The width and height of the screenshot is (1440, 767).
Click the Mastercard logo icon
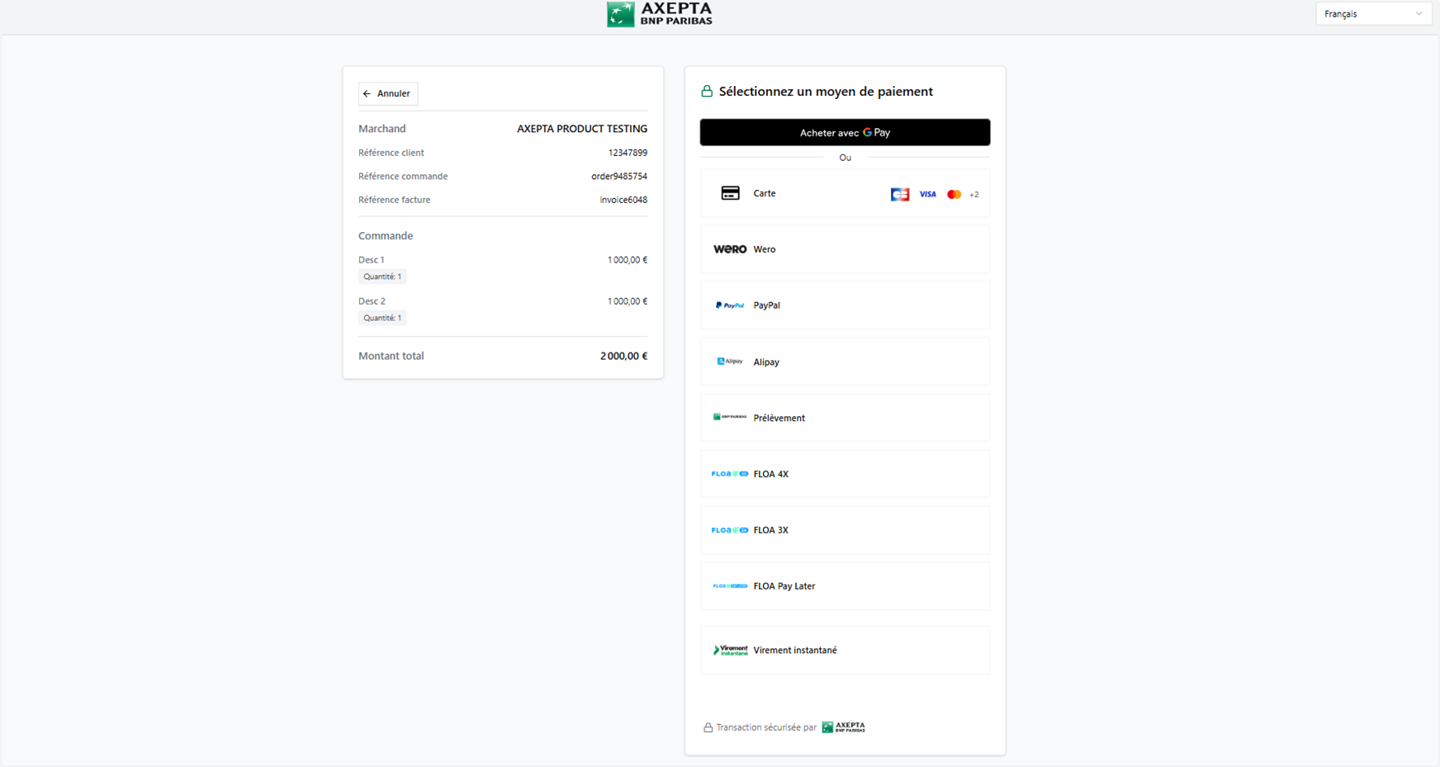[954, 195]
